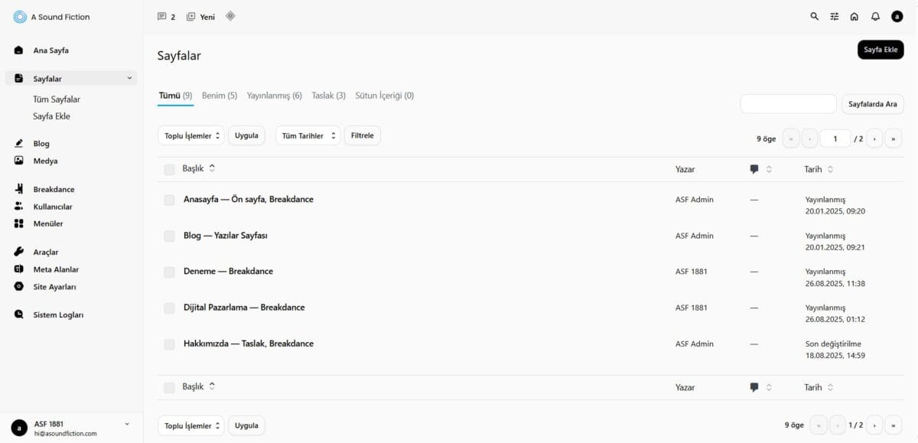Click the Sayfa Ekle button
Viewport: 918px width, 443px height.
coord(880,50)
